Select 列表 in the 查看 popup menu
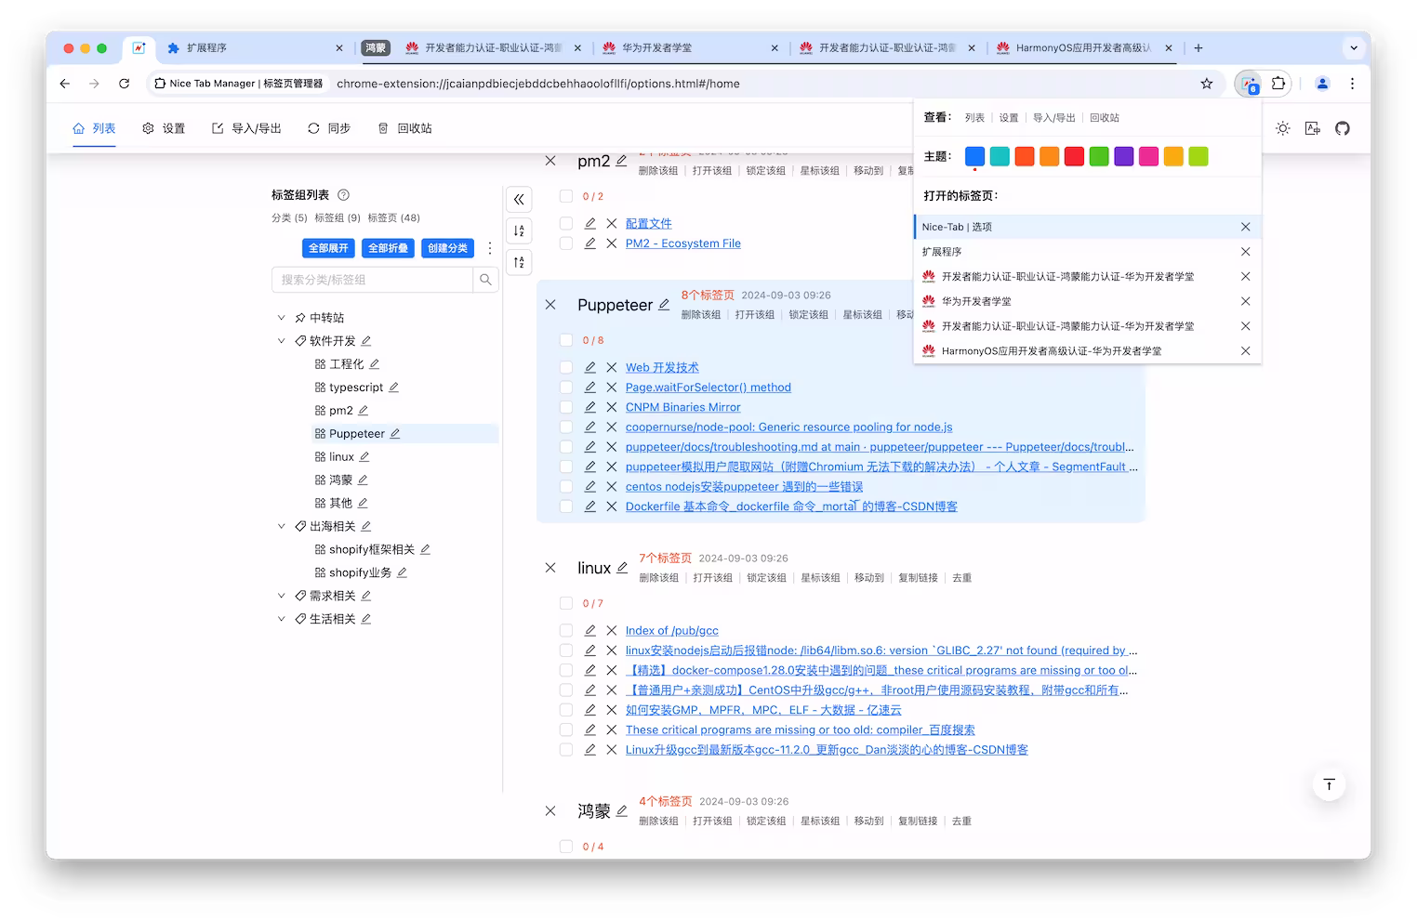The image size is (1417, 920). (x=973, y=117)
